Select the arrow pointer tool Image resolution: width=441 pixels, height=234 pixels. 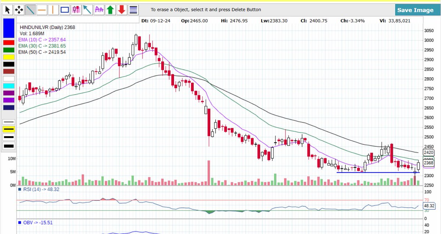8,10
